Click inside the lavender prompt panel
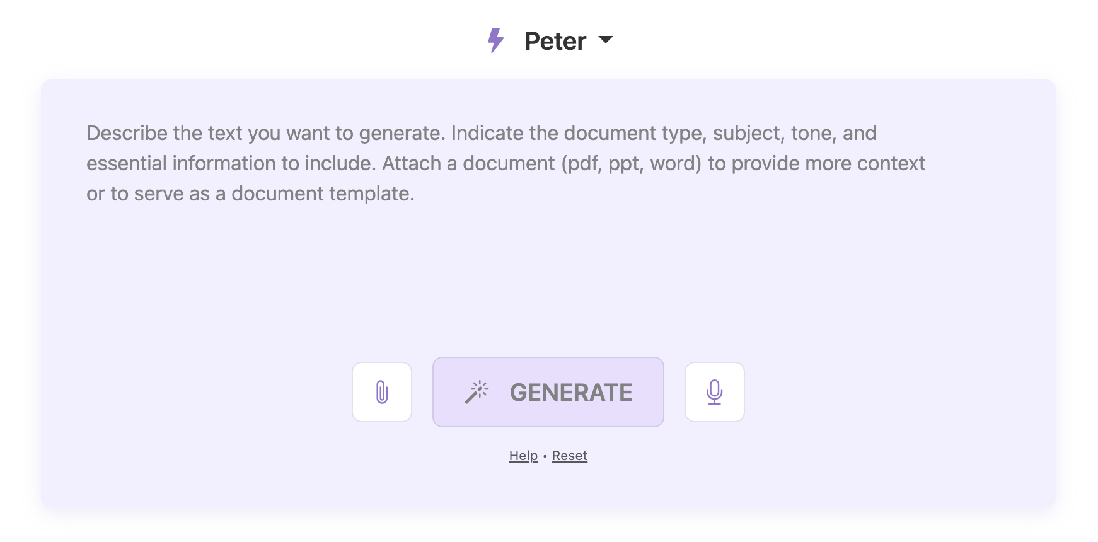1098x542 pixels. [548, 277]
